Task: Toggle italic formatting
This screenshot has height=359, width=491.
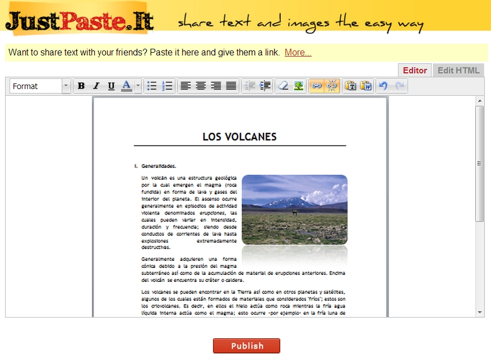Action: pyautogui.click(x=96, y=86)
